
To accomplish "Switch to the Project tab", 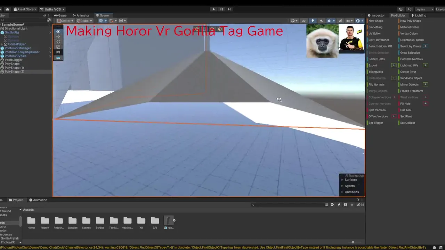I will click(x=16, y=200).
